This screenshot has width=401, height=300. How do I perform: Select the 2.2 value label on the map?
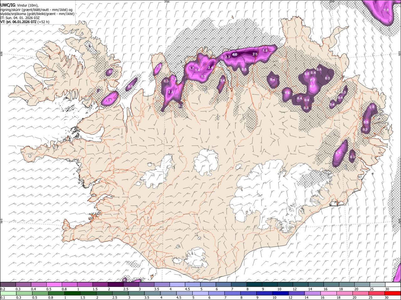pos(171,92)
